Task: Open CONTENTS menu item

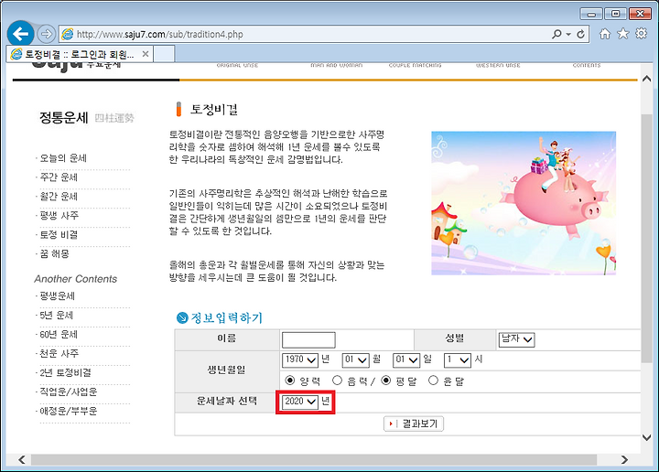Action: (587, 65)
